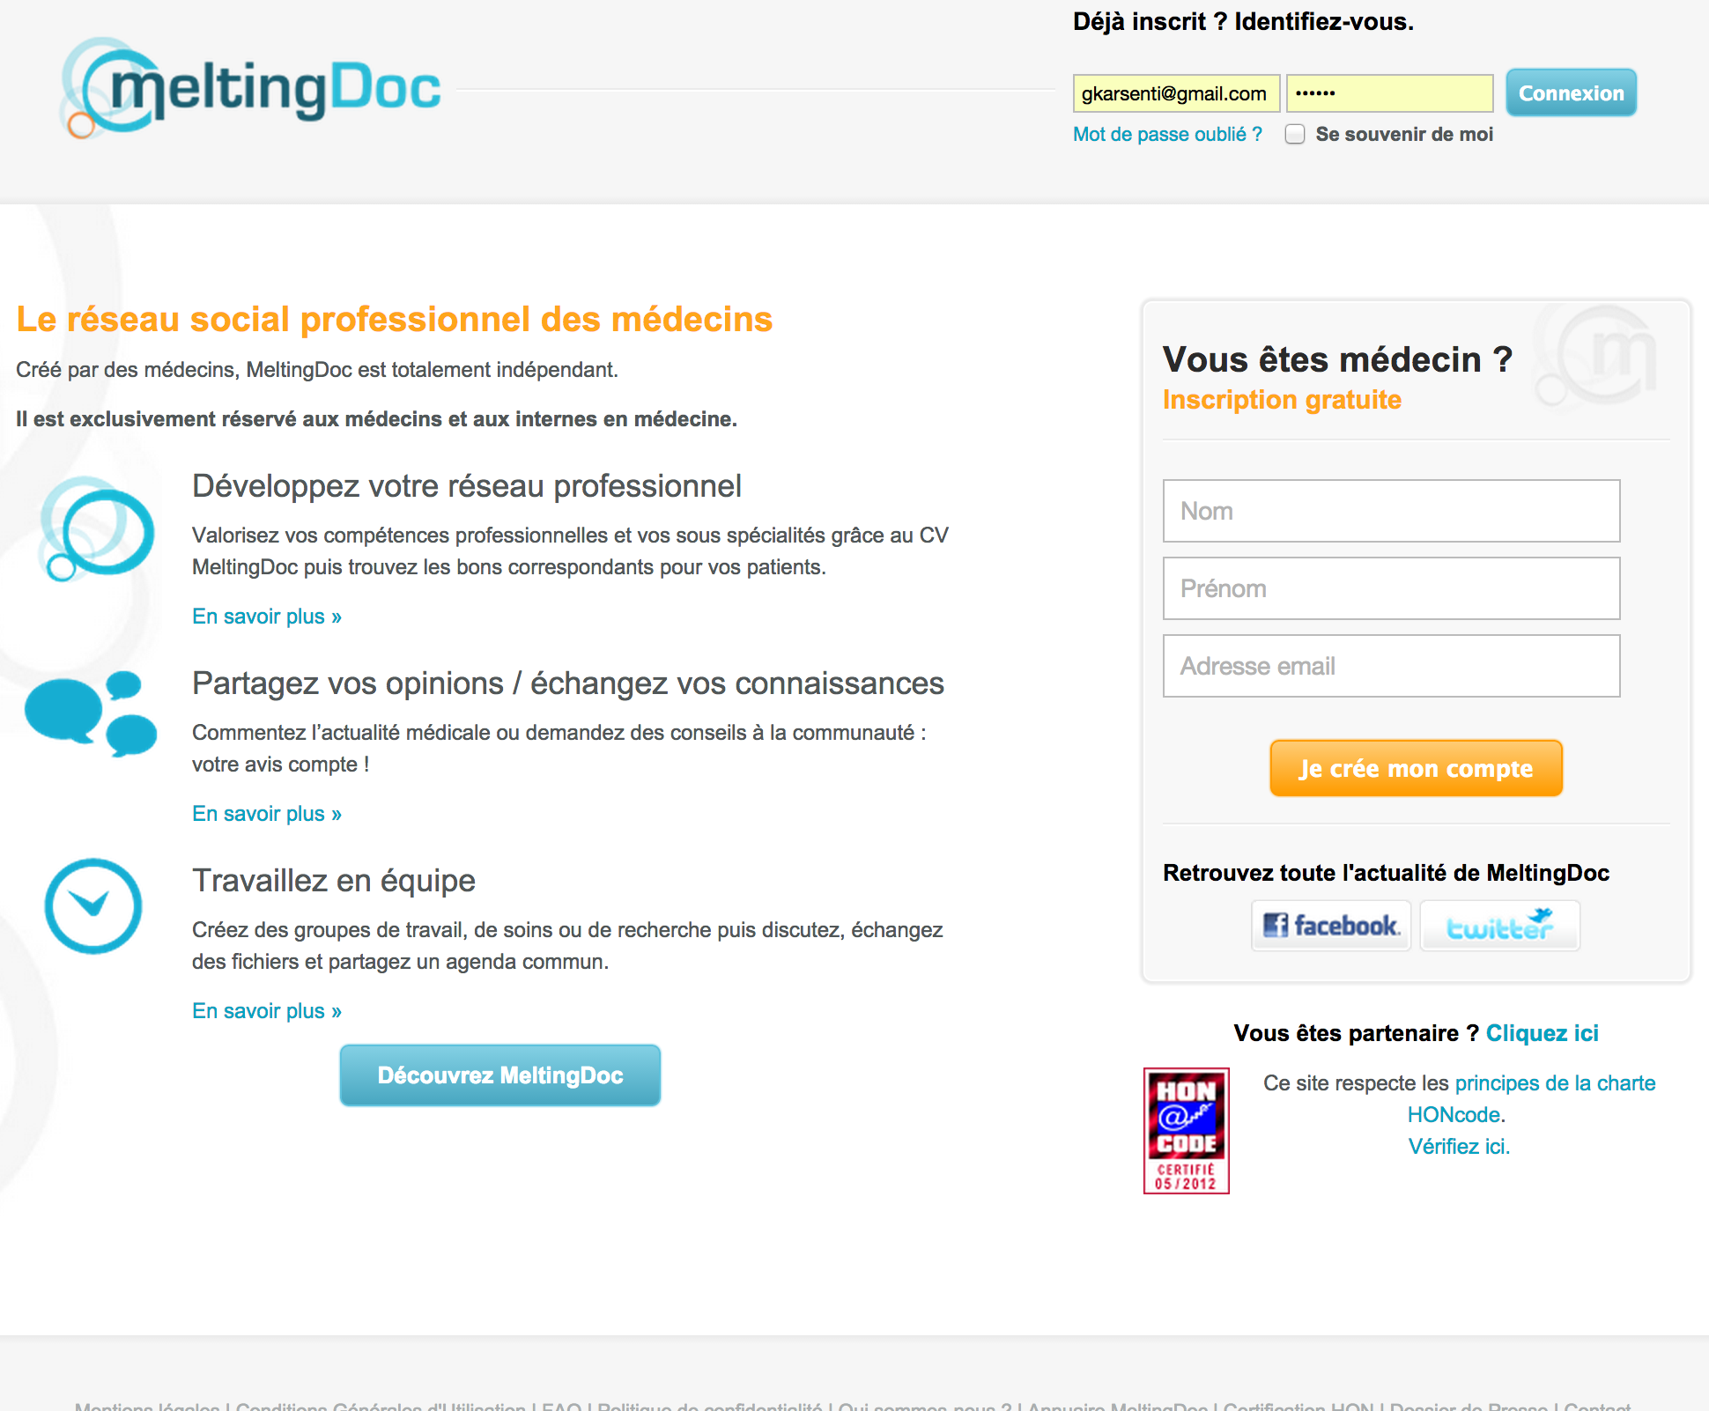Open En savoir plus under Travaillez en équipe
This screenshot has width=1709, height=1411.
pos(267,1011)
